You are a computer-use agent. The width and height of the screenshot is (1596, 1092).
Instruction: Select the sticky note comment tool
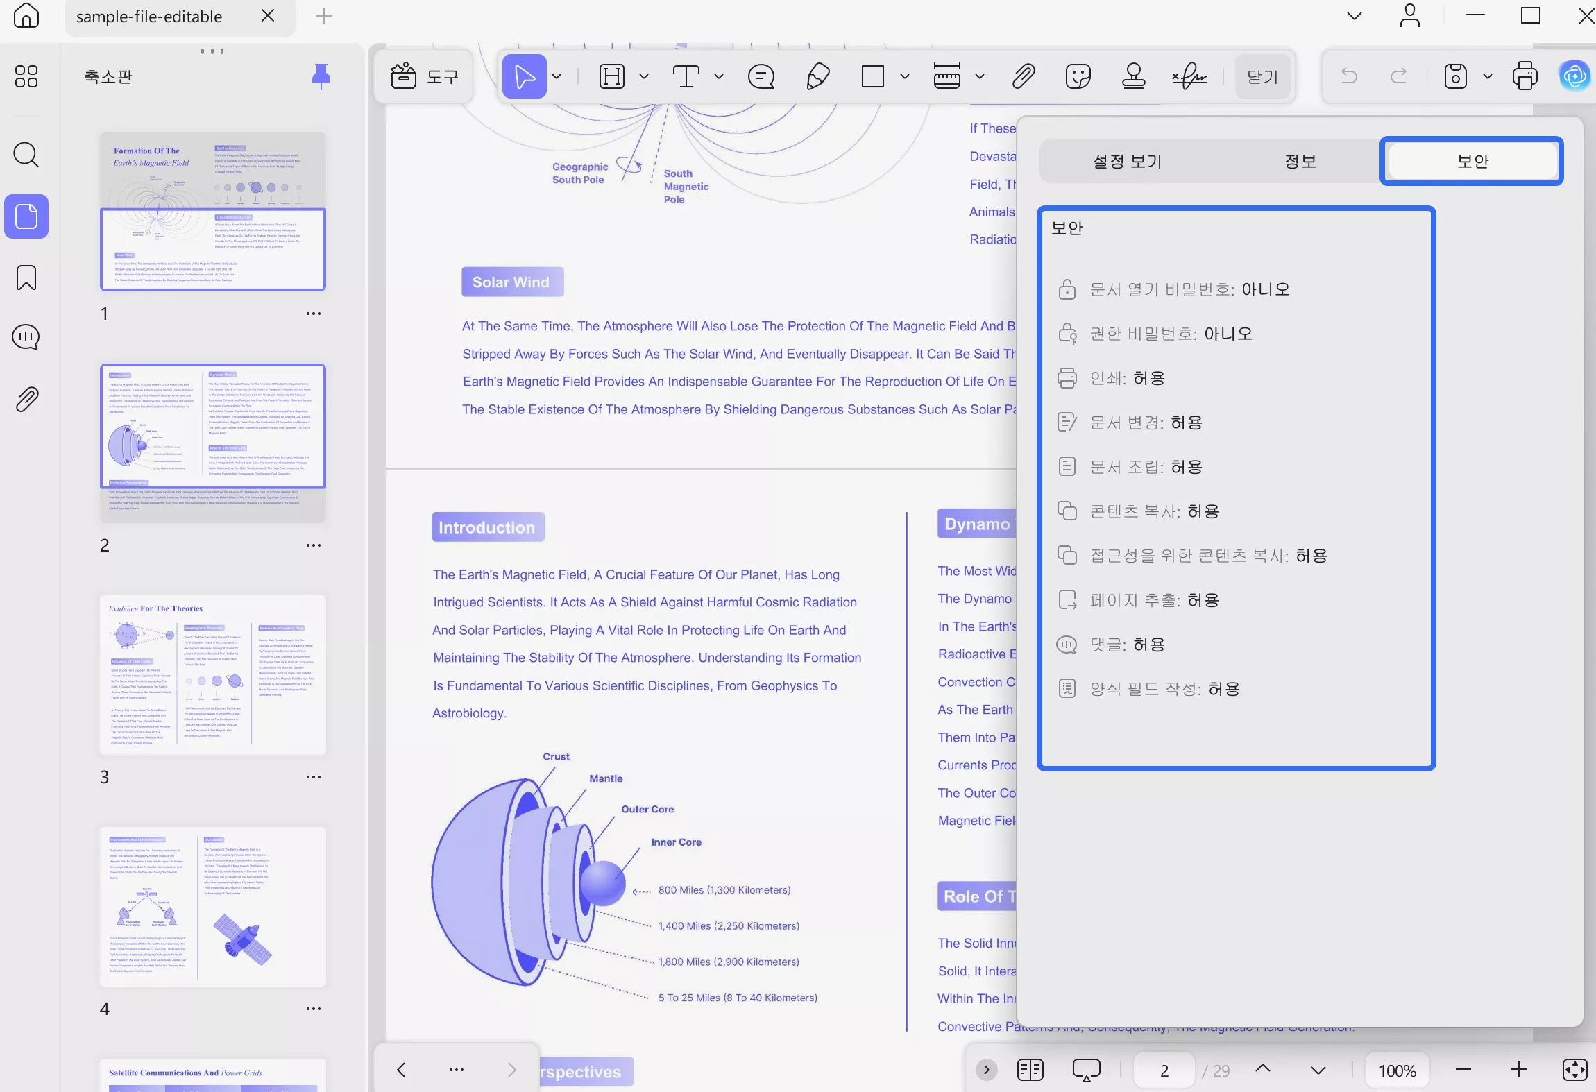pos(761,76)
